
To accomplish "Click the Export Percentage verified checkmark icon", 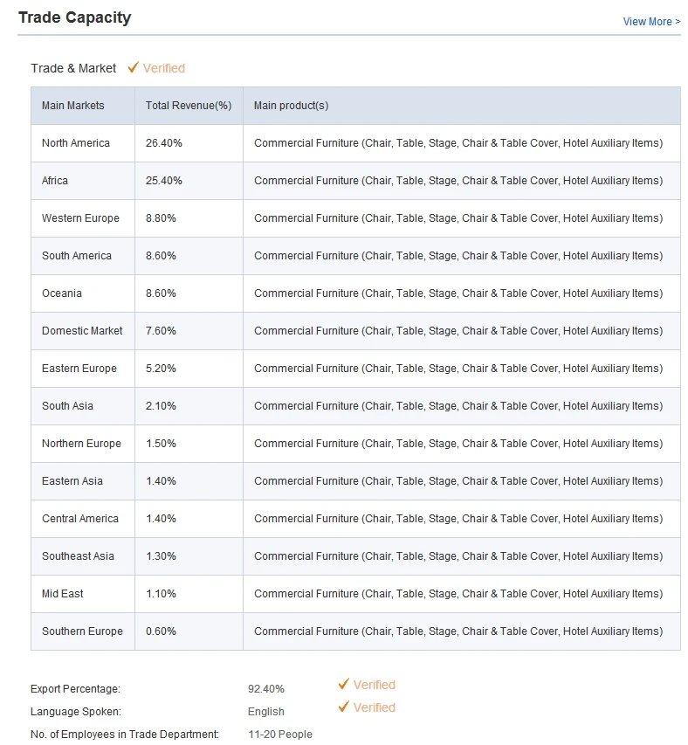I will click(344, 684).
